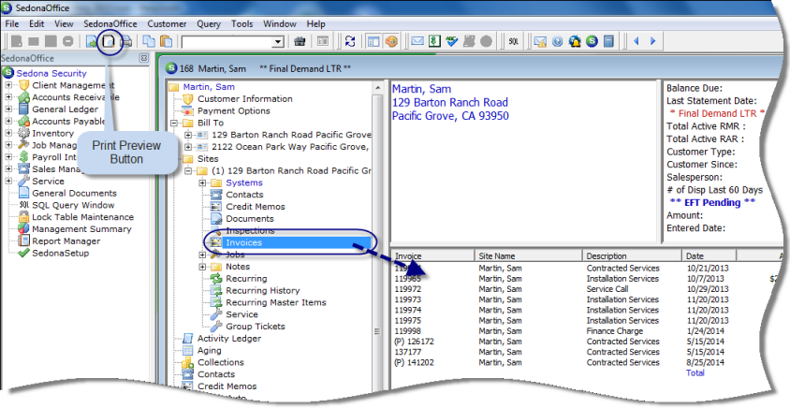
Task: Open Group Tickets
Action: coord(255,327)
